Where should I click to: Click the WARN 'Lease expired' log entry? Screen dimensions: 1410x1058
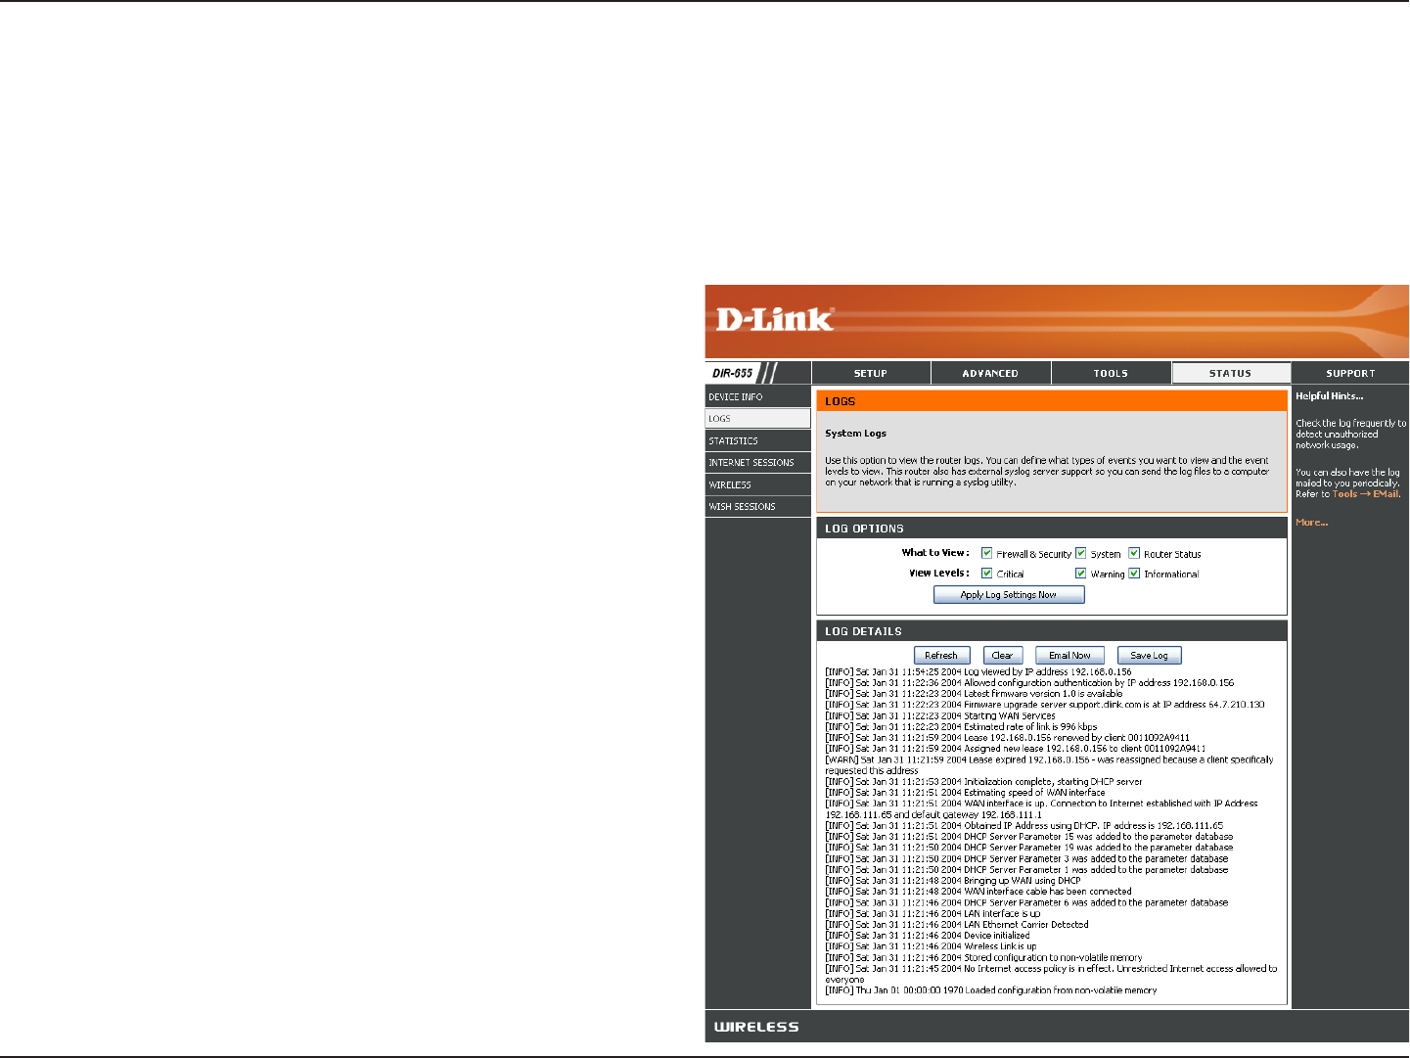1049,765
